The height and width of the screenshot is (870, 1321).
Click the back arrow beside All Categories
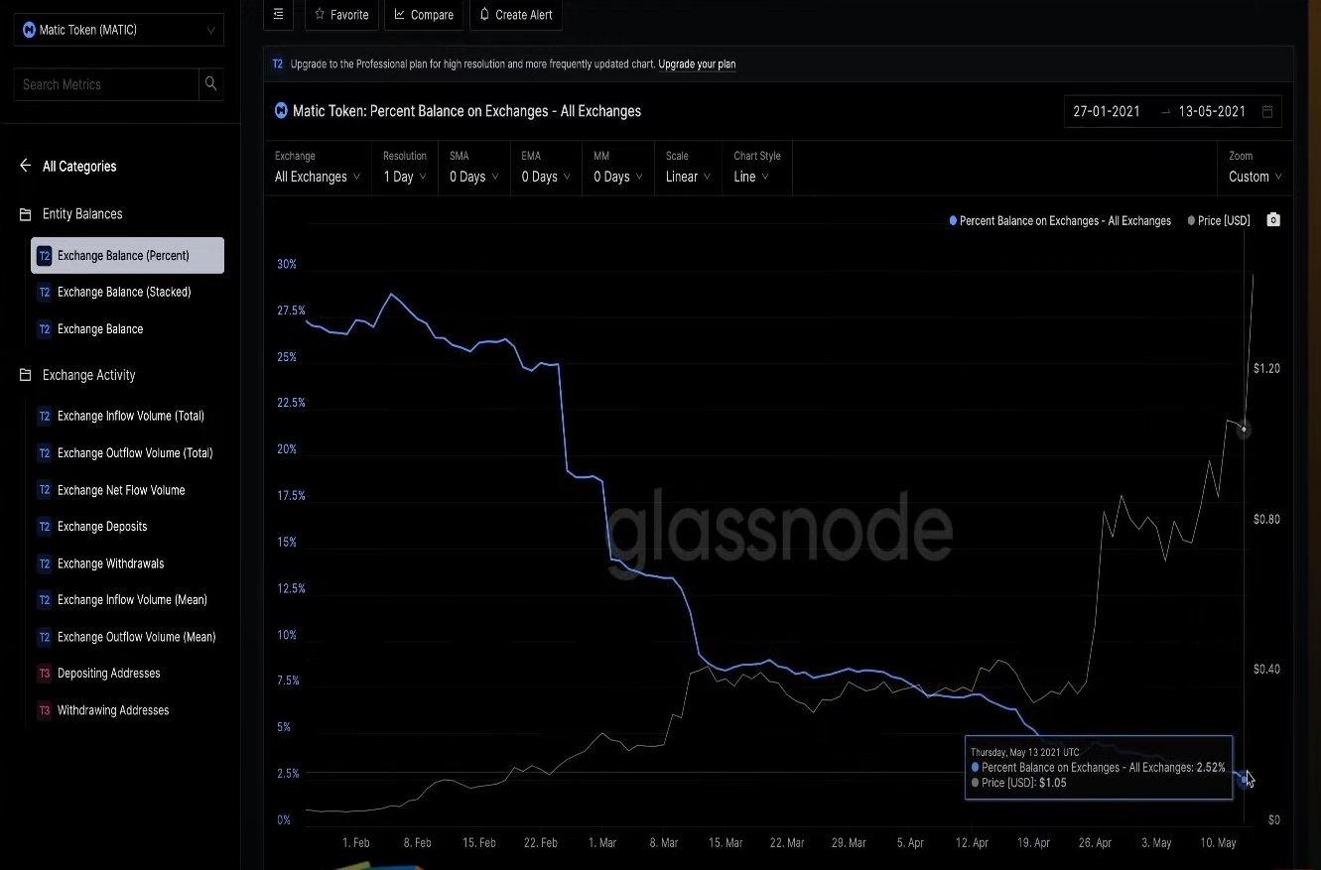click(25, 166)
